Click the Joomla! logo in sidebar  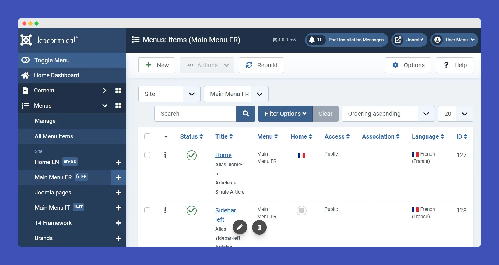click(x=49, y=40)
